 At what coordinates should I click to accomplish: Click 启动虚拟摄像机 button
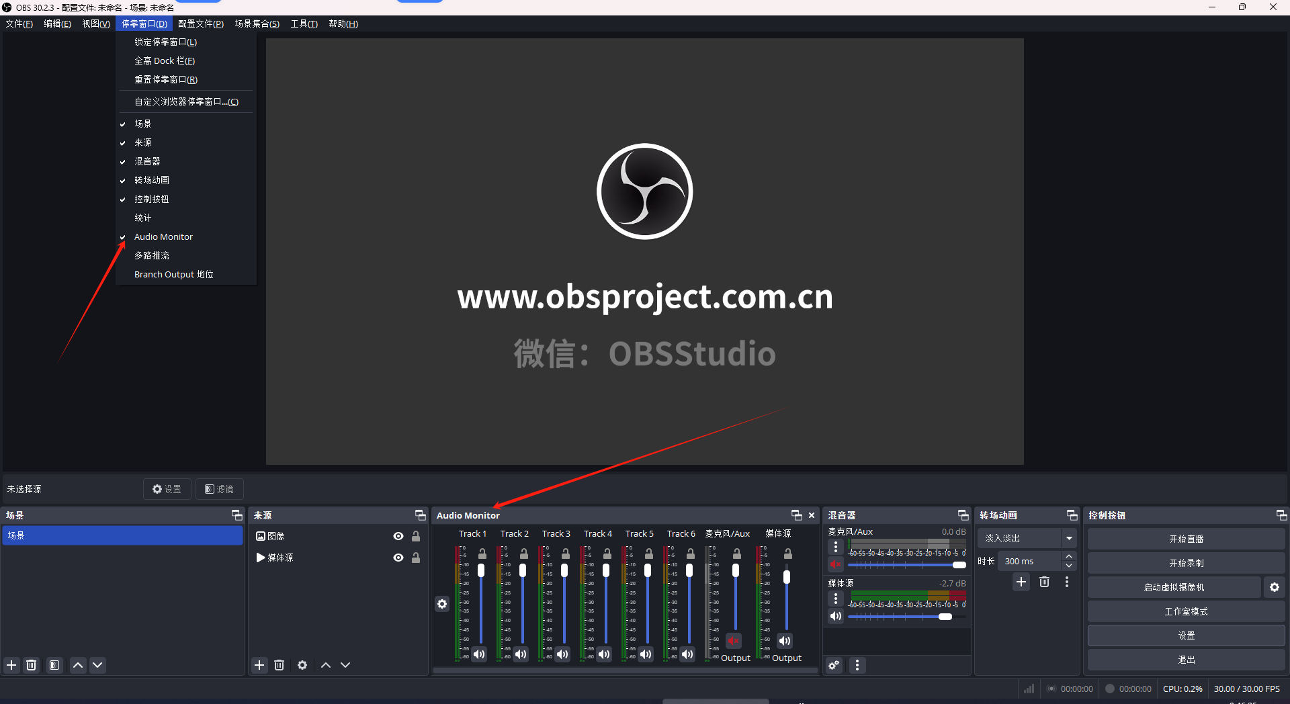[1174, 587]
